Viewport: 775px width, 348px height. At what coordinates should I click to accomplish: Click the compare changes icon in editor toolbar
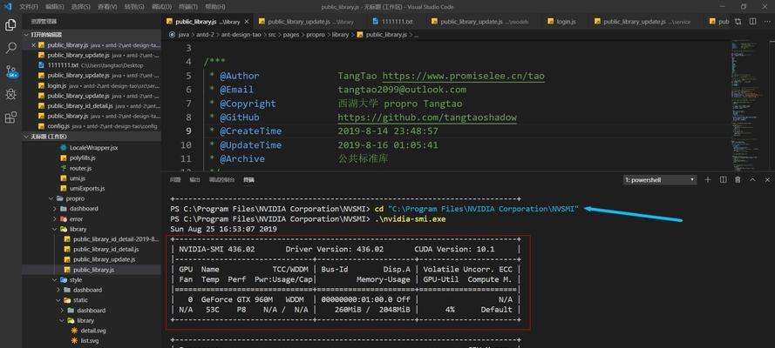tap(738, 22)
